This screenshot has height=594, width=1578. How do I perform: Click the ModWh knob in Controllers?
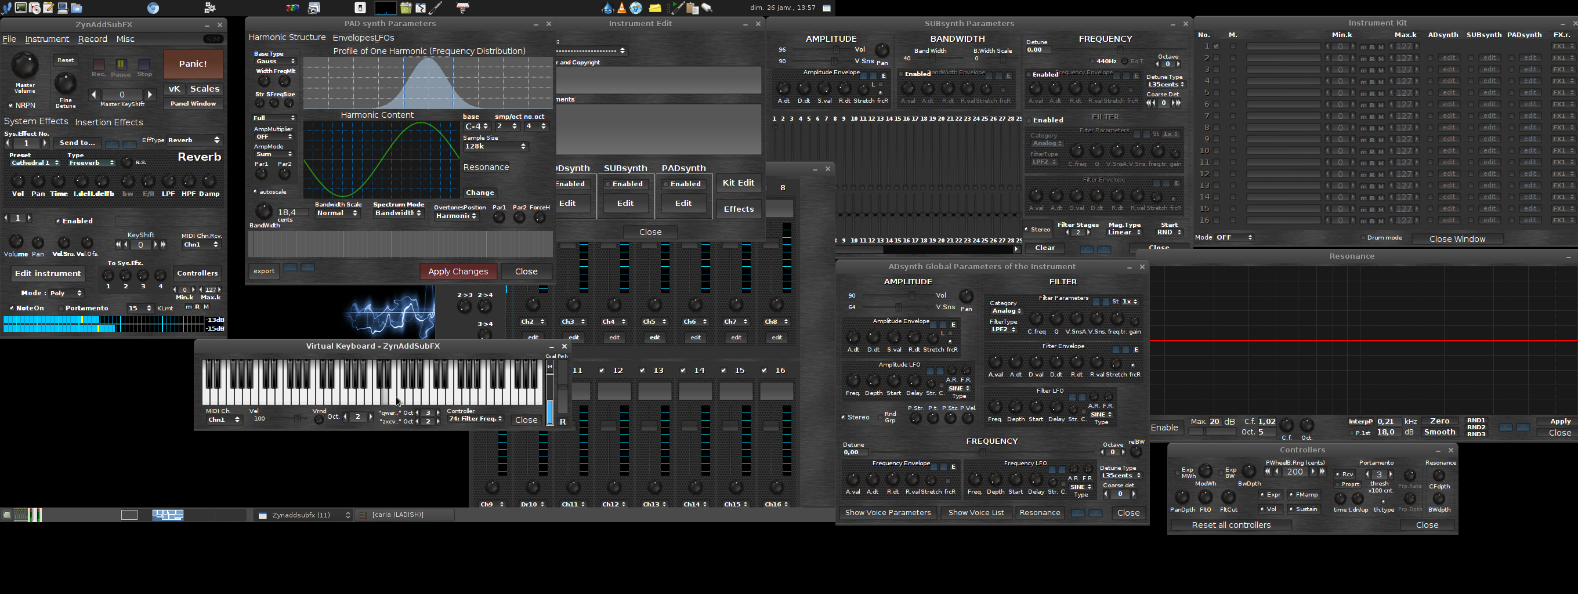click(1205, 471)
